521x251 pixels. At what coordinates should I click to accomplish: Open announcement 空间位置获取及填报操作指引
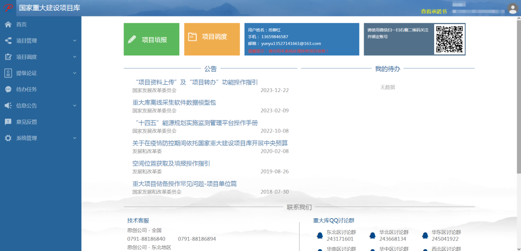tap(171, 163)
